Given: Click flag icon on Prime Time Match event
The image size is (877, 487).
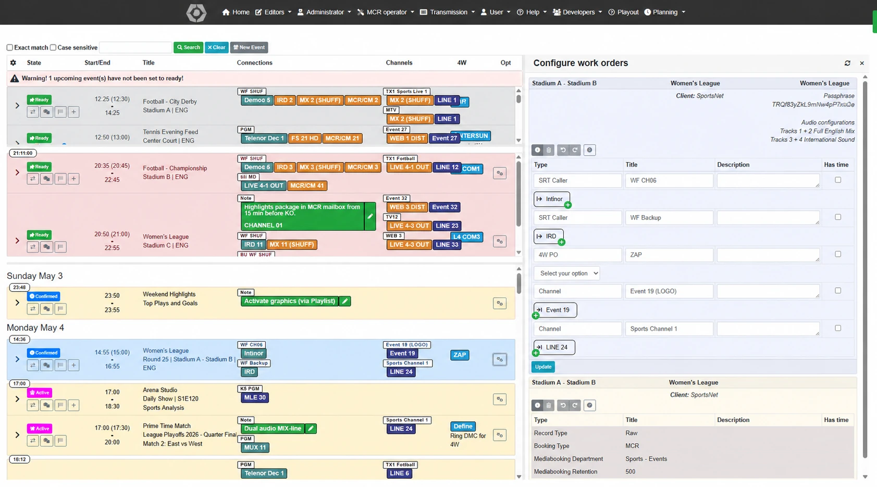Looking at the screenshot, I should (x=60, y=441).
